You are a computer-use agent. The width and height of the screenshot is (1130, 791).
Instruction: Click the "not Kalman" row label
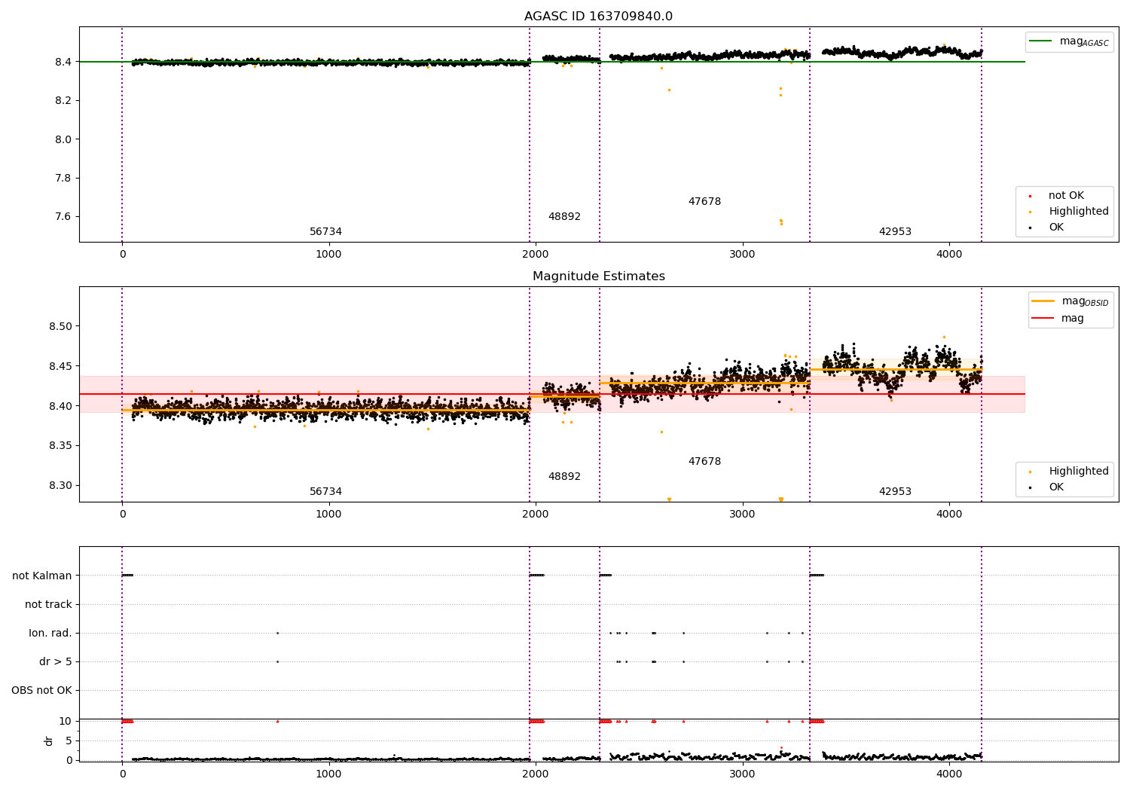(x=42, y=576)
